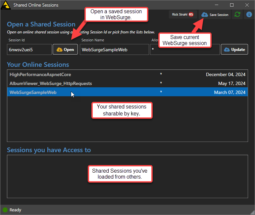
Task: Click the WebSurge app logo in title bar
Action: (6, 5)
